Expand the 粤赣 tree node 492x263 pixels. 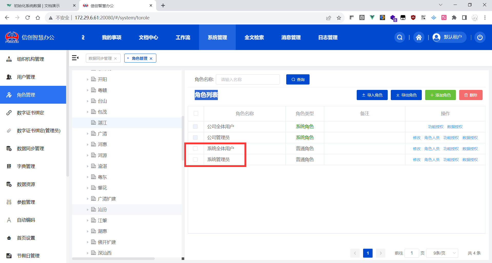pos(87,90)
